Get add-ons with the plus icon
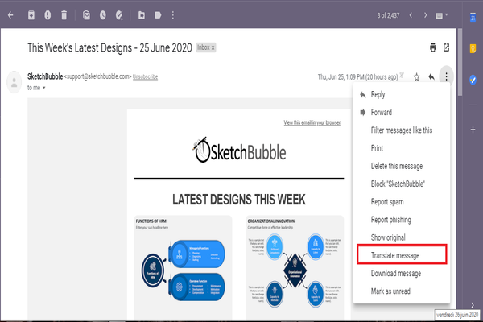This screenshot has width=483, height=322. coord(473,130)
